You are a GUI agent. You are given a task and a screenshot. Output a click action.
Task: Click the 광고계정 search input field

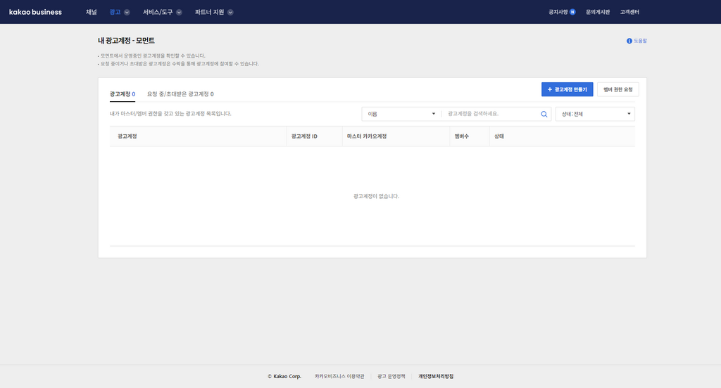tap(491, 114)
